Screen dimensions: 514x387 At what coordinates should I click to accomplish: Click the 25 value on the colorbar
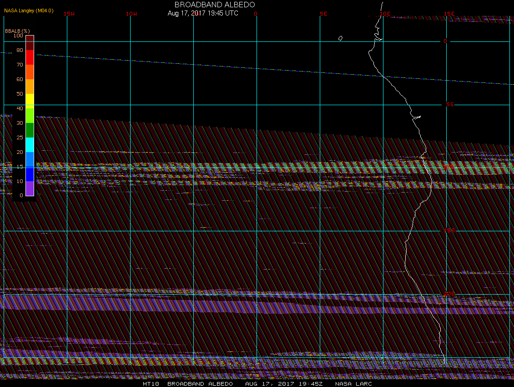20,137
